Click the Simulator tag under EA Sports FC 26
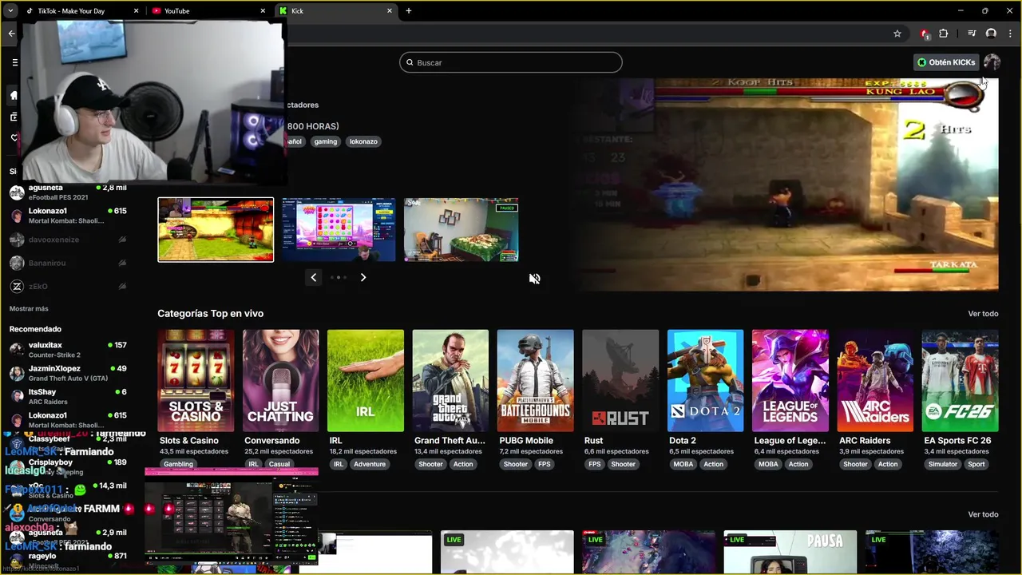Screen dimensions: 1022x575 (943, 464)
